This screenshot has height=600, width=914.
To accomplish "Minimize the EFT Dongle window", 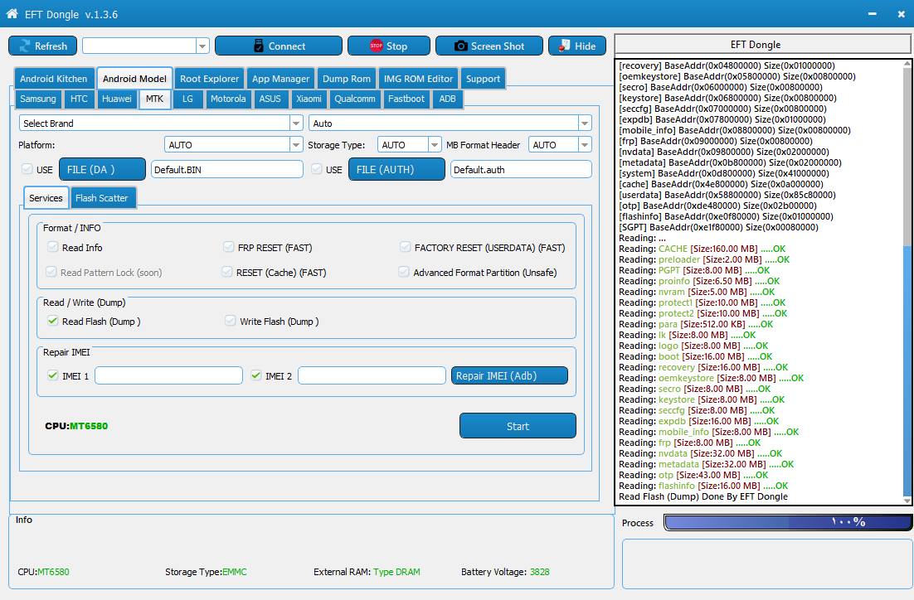I will 872,14.
